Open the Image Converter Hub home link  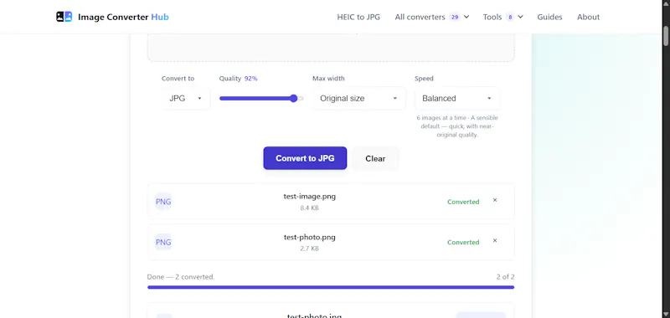point(112,17)
